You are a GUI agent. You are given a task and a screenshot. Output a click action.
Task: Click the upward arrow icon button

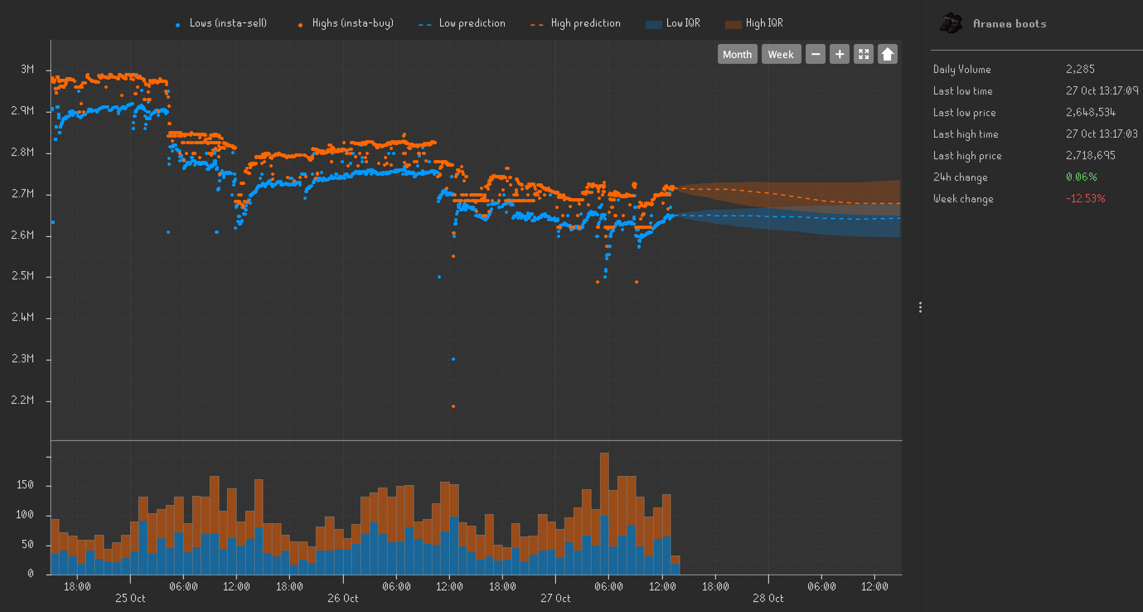click(887, 54)
